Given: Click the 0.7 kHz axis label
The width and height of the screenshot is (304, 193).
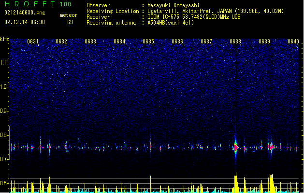Looking at the screenshot, I should pyautogui.click(x=4, y=159).
